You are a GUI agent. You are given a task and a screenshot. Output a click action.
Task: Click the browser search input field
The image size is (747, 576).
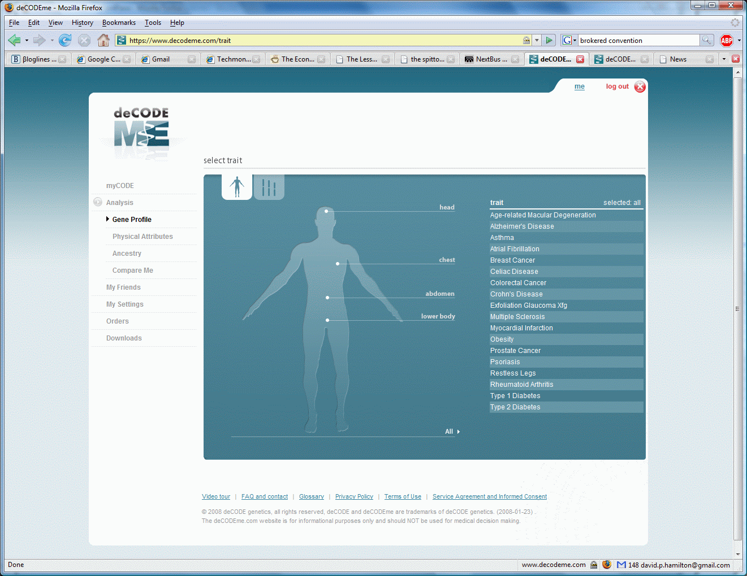coord(638,40)
